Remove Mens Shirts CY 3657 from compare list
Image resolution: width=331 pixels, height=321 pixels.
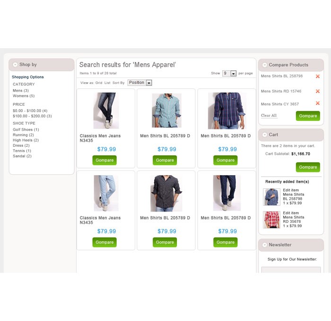(x=317, y=103)
